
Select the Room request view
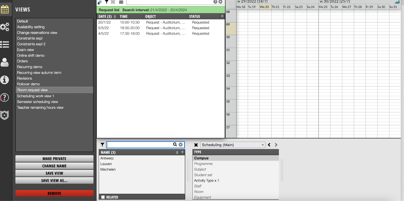54,90
